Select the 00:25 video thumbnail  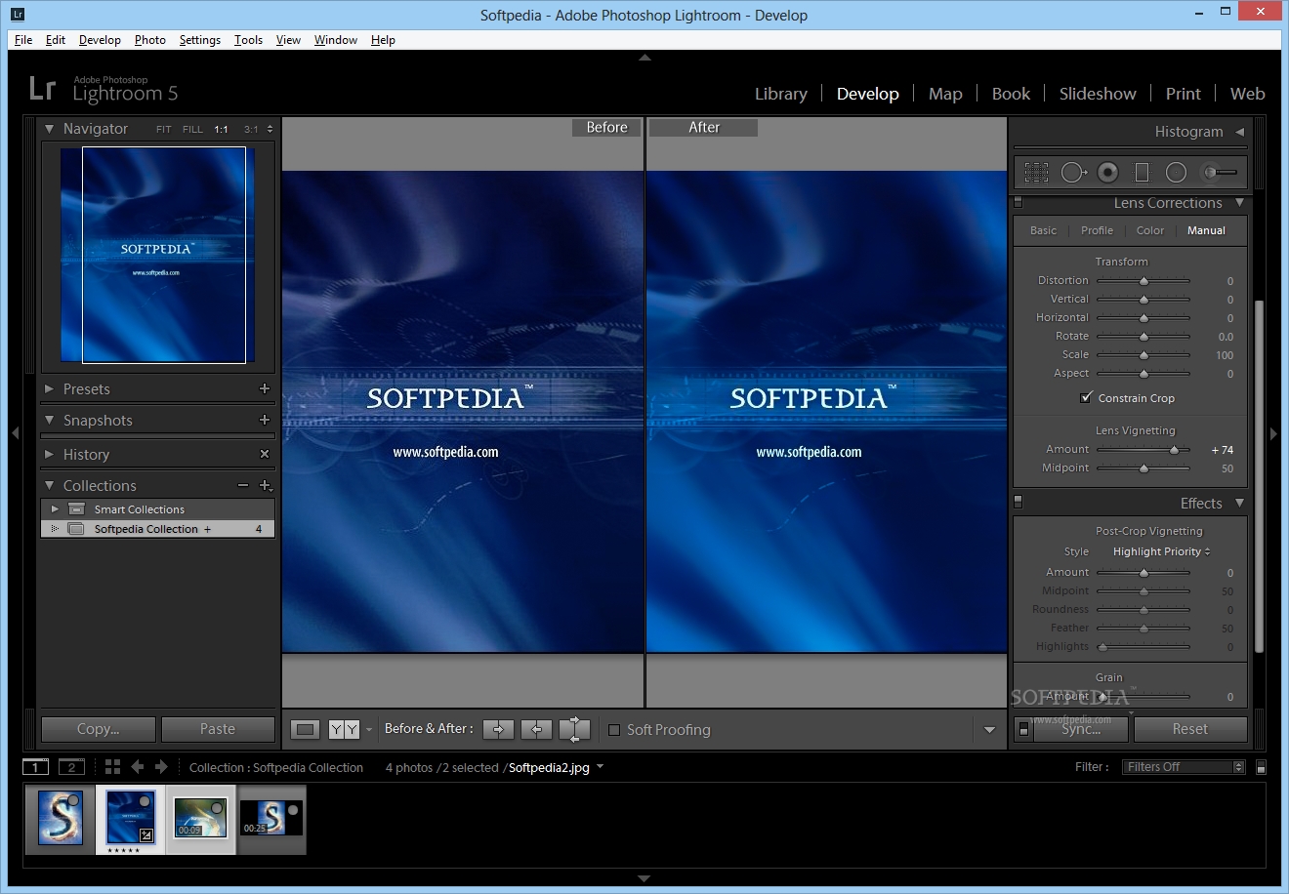click(x=271, y=818)
